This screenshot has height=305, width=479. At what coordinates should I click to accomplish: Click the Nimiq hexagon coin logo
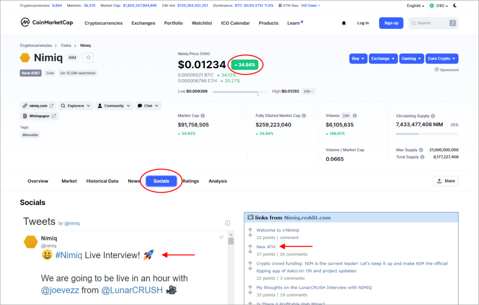(25, 58)
